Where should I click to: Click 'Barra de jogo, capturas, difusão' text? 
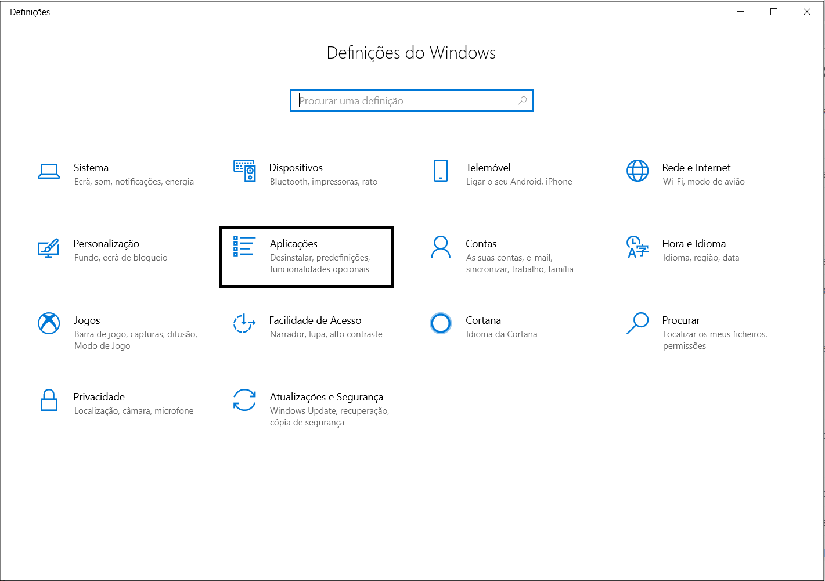(136, 334)
